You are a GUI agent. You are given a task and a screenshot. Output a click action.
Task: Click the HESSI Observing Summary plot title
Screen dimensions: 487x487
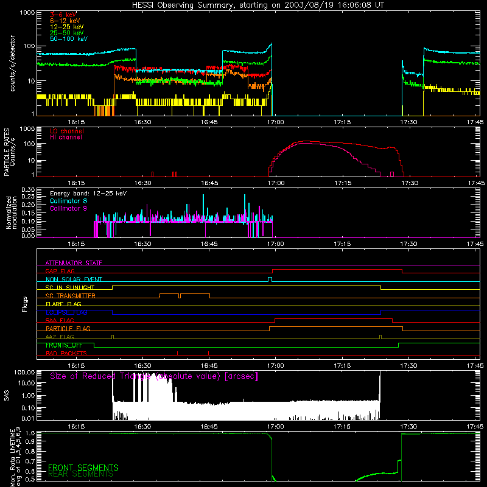click(258, 5)
